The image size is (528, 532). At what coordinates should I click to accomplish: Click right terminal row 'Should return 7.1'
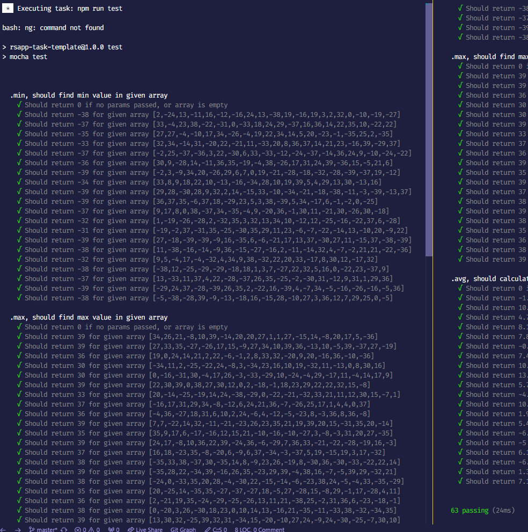point(493,481)
